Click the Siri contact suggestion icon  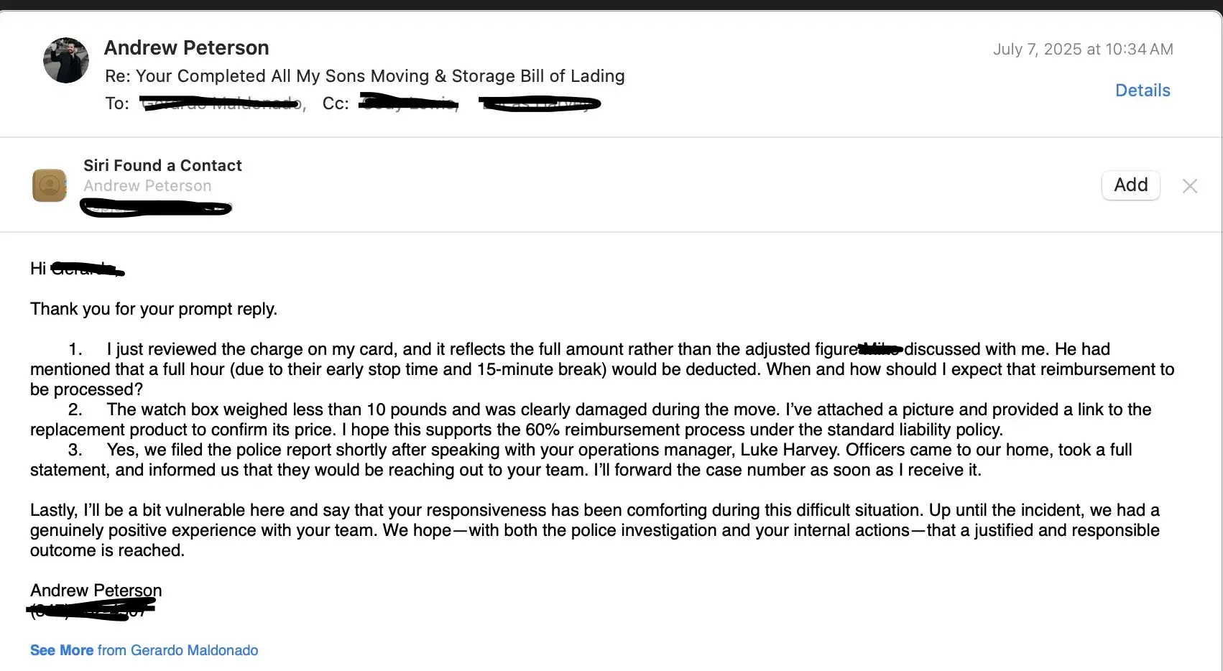[50, 185]
